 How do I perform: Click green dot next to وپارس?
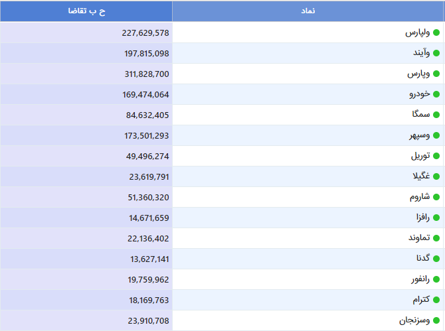coord(436,74)
